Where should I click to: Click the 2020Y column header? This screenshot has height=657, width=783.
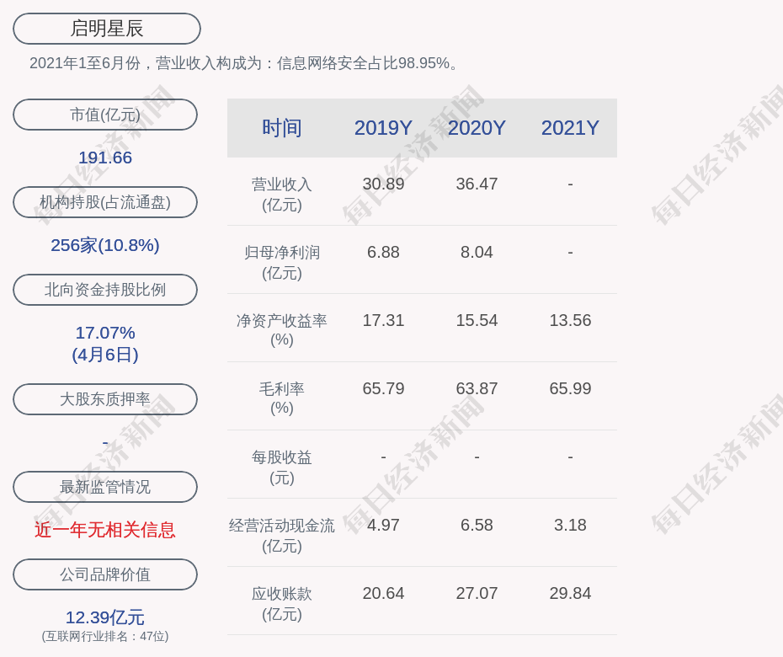(x=477, y=128)
